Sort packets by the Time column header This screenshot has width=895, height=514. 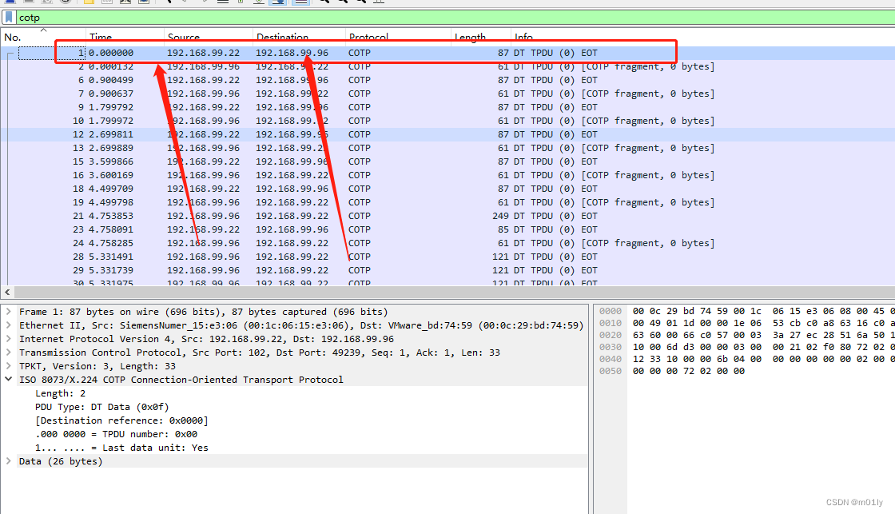(125, 37)
